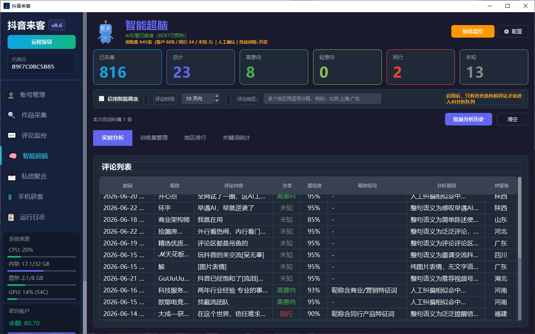Screen dimensions: 535x334
Task: Select the 高意向 8 stat card
Action: coord(274,67)
